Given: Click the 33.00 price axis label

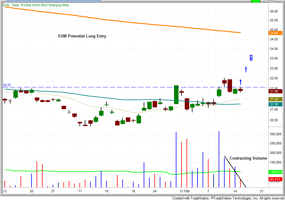Looking at the screenshot, I should 274,68.
